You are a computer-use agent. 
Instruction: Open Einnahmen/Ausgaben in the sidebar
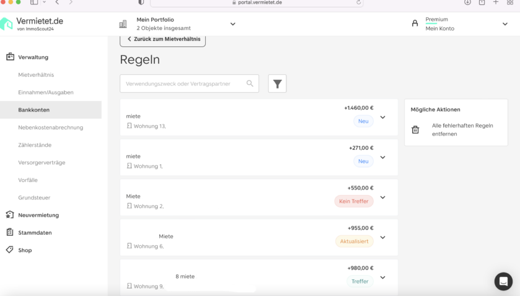[x=46, y=92]
